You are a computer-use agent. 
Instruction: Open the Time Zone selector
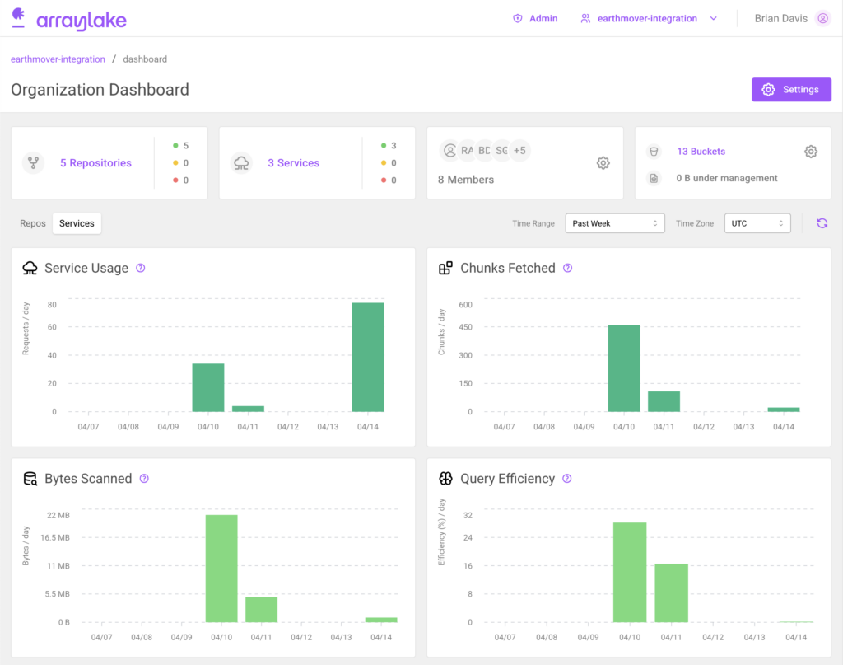757,222
